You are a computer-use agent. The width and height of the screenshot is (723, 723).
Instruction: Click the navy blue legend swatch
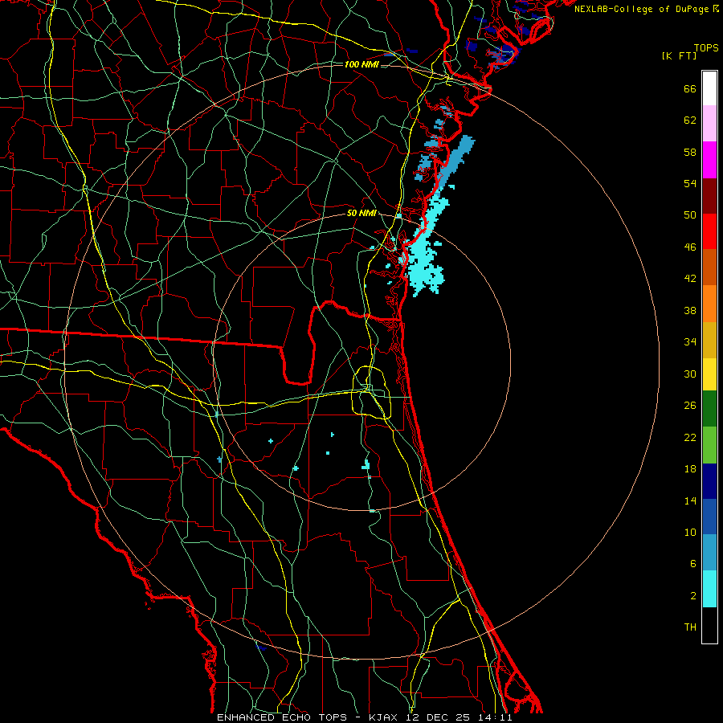click(709, 481)
